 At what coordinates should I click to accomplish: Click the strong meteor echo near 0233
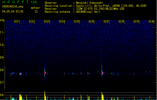click(x=45, y=73)
